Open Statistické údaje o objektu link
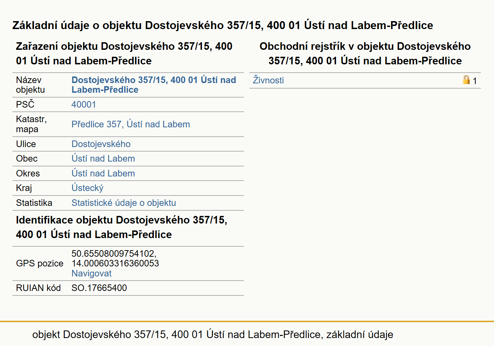The image size is (494, 346). click(x=124, y=203)
